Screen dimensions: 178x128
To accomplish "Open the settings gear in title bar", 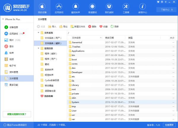I will 162,2.
